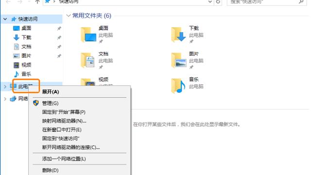Open 下载 in the sidebar
Viewport: 311px width, 175px height.
[x=26, y=37]
